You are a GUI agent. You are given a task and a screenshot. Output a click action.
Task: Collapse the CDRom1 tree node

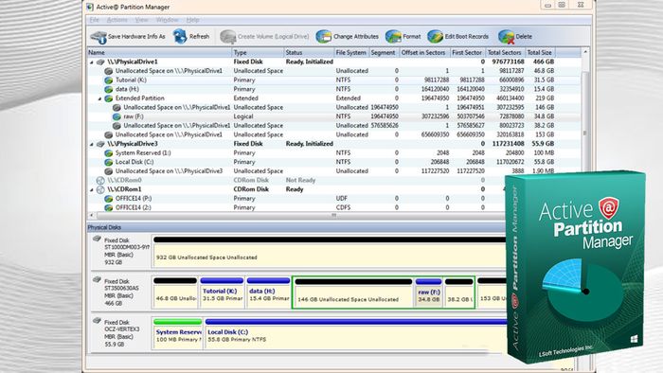click(92, 189)
